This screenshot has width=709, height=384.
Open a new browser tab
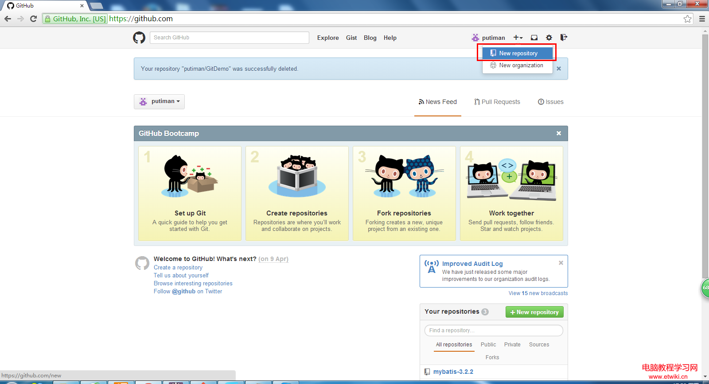pos(96,6)
